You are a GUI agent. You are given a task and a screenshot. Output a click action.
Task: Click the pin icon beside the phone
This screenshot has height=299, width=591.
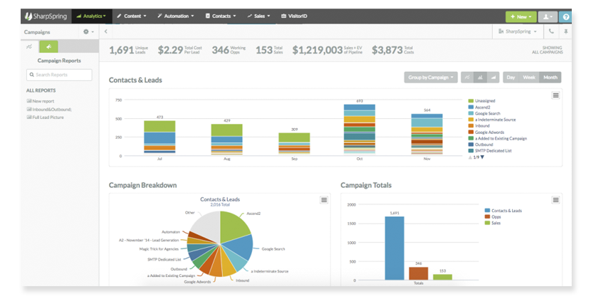(x=565, y=31)
